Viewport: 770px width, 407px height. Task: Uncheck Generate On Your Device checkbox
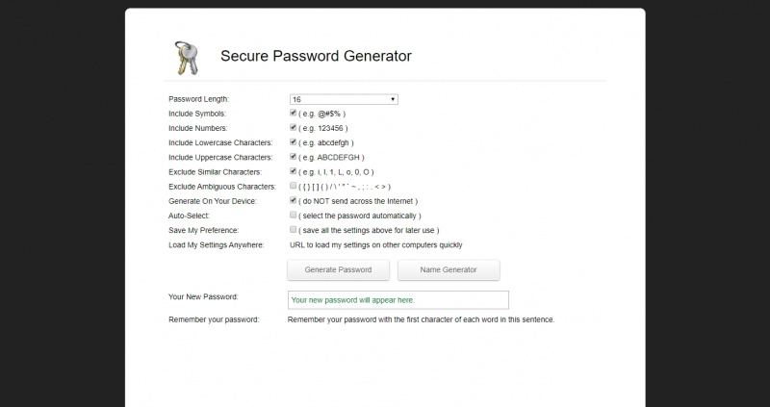[293, 200]
